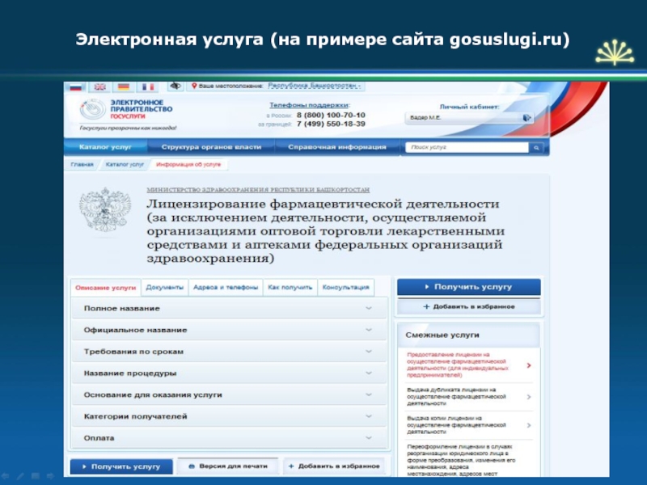Click the Смежные услуги heading
This screenshot has width=647, height=485.
click(442, 335)
